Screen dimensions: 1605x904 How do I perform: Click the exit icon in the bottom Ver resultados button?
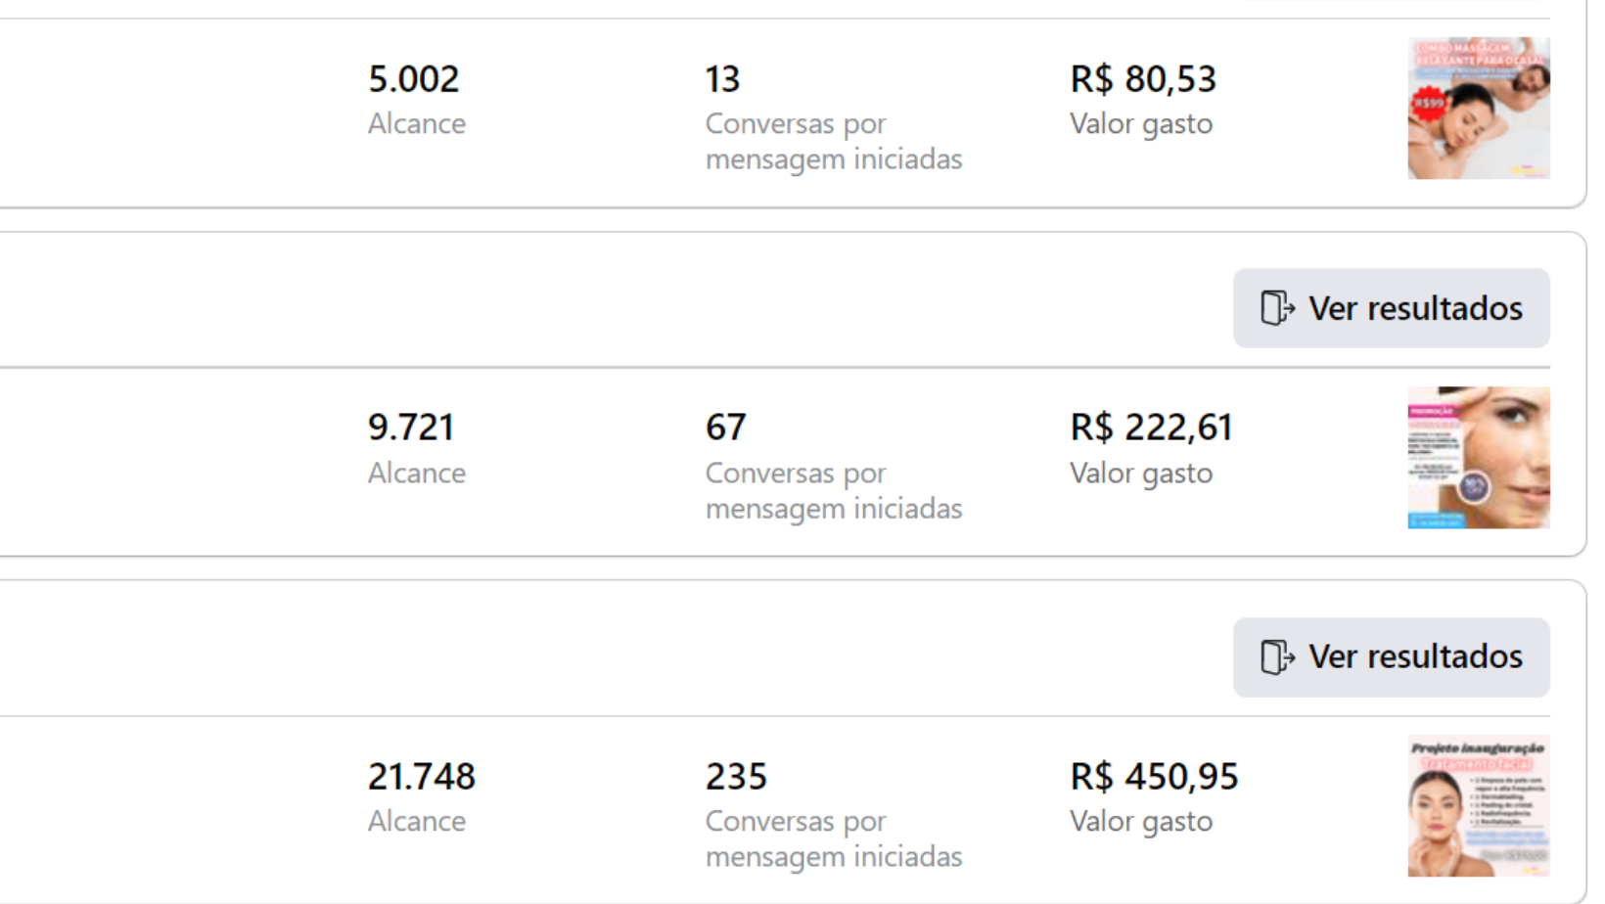click(x=1277, y=656)
